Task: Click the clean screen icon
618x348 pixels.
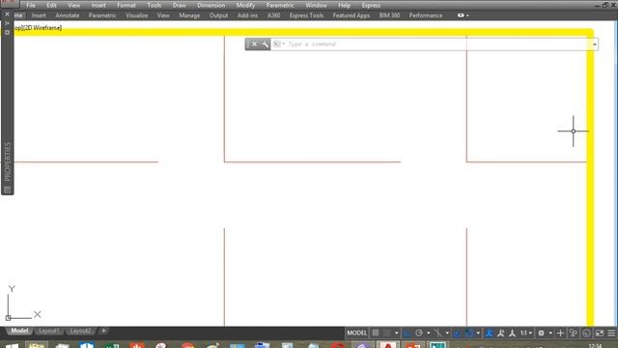Action: click(x=599, y=333)
